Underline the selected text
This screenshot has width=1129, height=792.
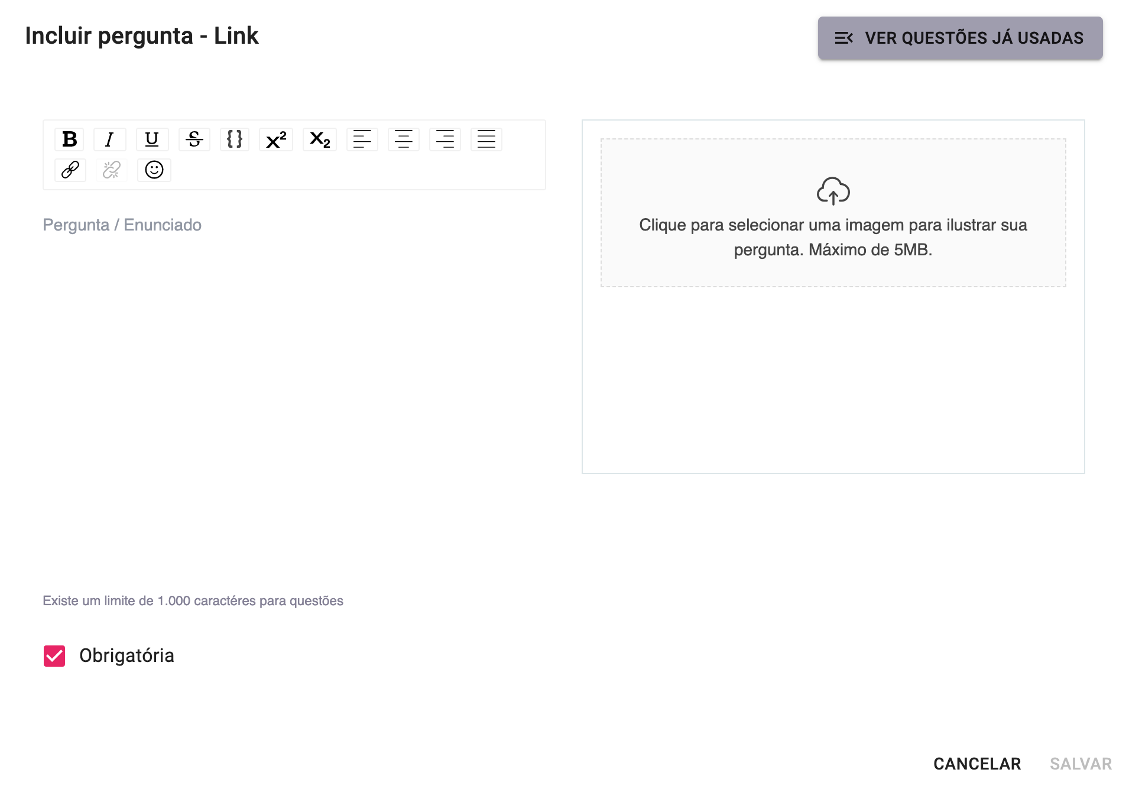tap(152, 139)
